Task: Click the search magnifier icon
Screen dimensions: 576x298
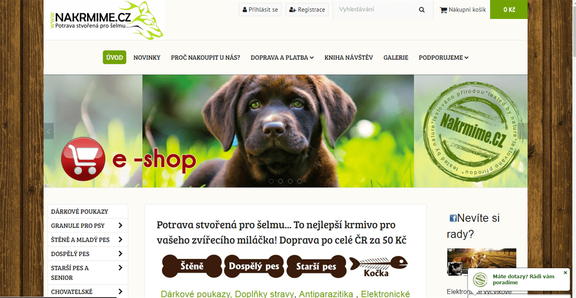Action: pos(422,9)
